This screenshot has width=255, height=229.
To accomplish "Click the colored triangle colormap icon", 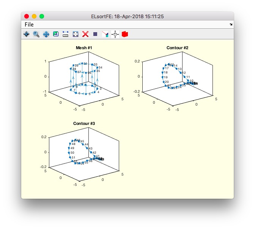I will pyautogui.click(x=105, y=34).
